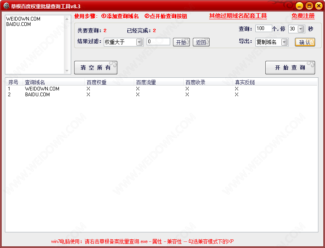Click the 已经完成 count label
325x248 pixels.
(x=141, y=30)
